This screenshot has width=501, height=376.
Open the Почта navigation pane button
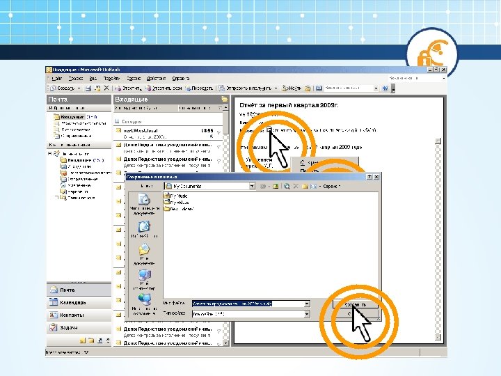tap(79, 290)
